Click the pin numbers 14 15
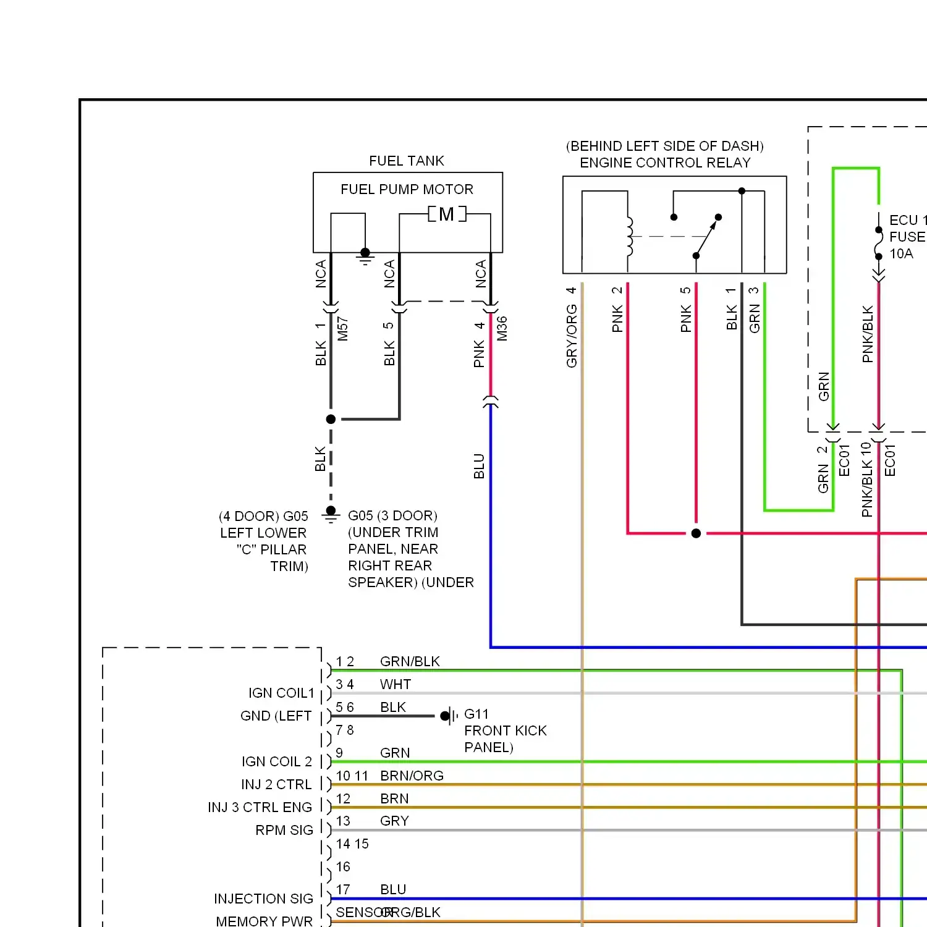Screen dimensions: 927x927 point(352,844)
